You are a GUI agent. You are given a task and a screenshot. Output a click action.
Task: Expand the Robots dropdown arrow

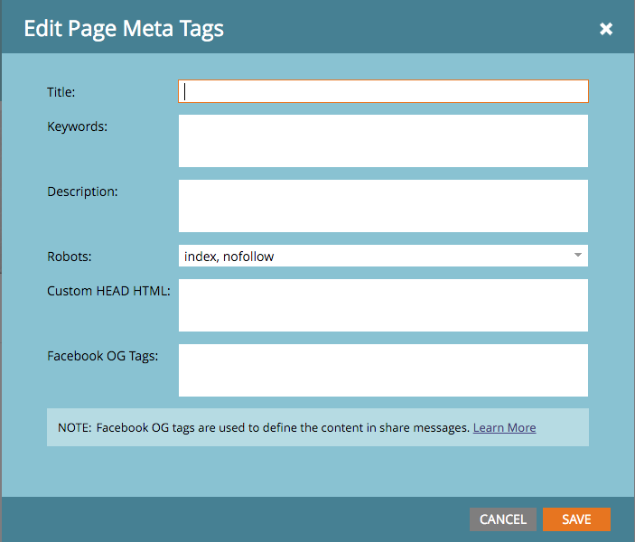[x=577, y=257]
